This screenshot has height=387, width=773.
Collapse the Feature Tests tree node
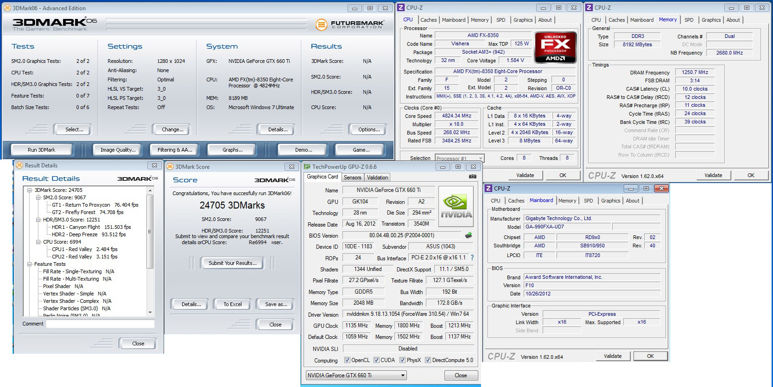coord(30,264)
